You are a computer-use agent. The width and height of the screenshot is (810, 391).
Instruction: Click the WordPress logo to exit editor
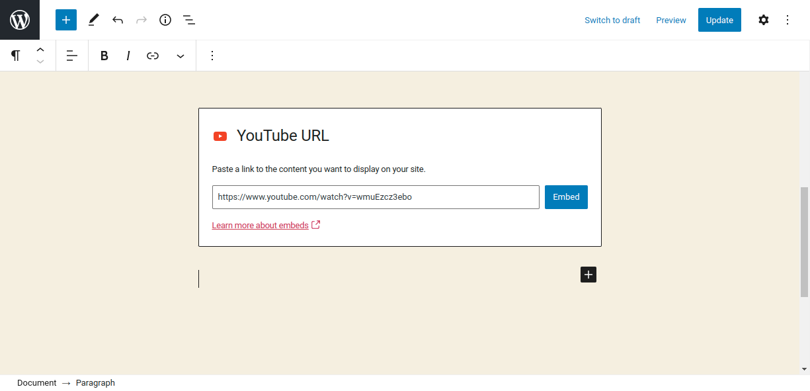point(20,20)
